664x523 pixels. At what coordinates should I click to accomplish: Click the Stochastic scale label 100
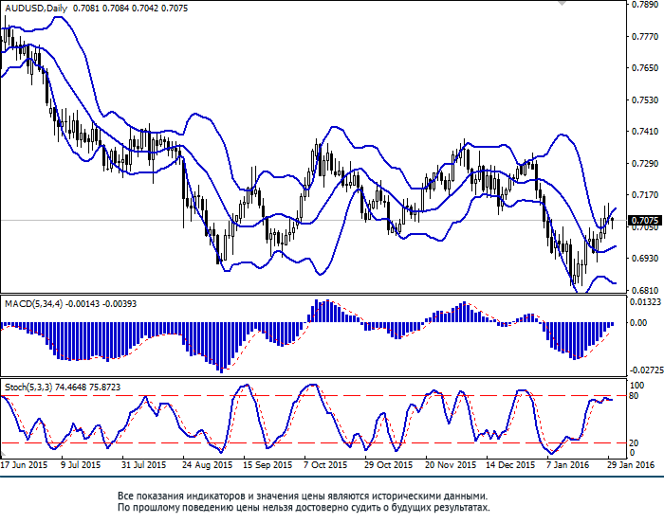click(x=637, y=386)
